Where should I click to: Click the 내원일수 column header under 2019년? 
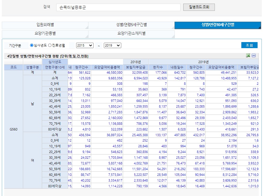click(177, 67)
